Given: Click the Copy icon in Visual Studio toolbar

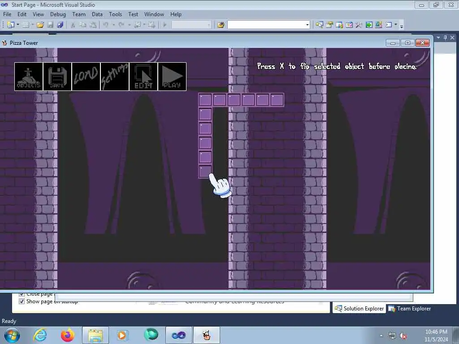Looking at the screenshot, I should 83,25.
